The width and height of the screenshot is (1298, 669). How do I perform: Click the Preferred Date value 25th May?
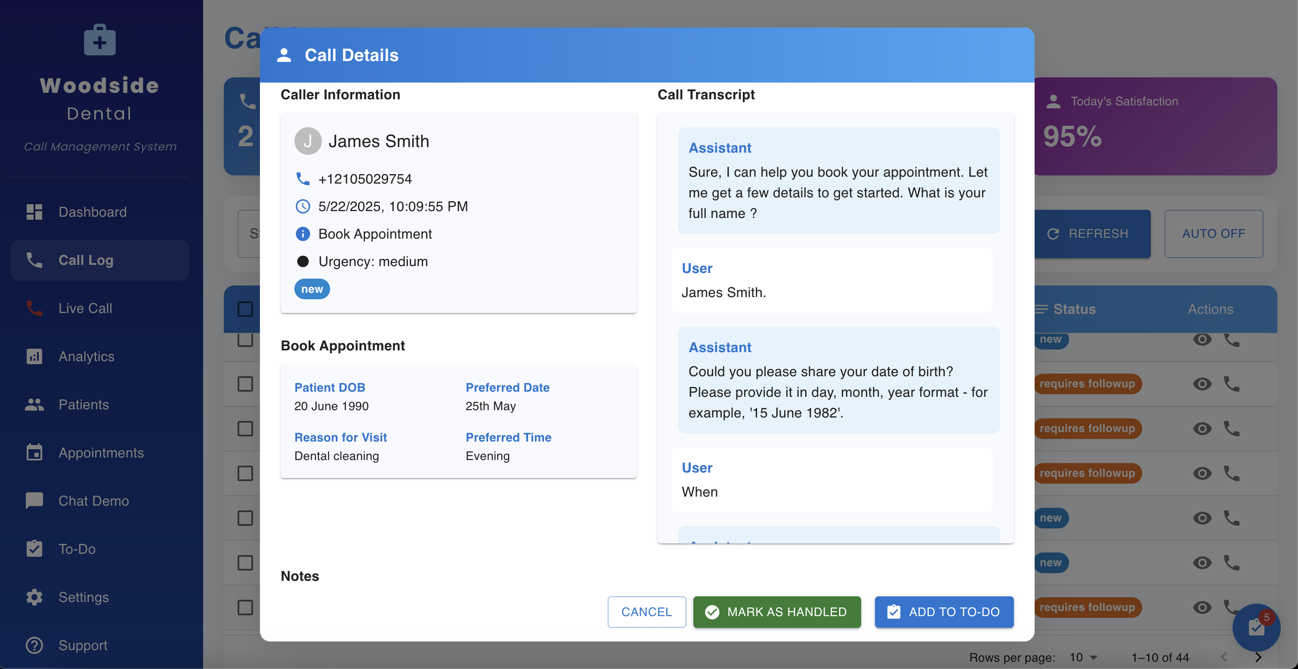(491, 406)
